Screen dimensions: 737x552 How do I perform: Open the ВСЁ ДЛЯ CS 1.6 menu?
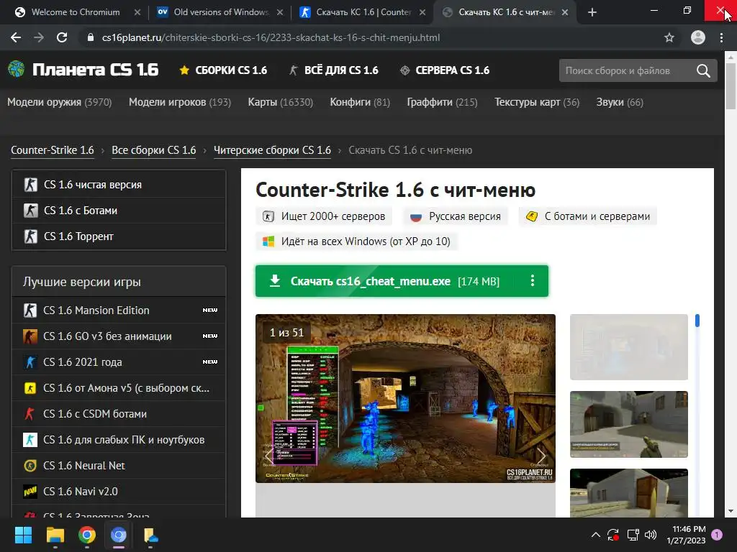[333, 70]
